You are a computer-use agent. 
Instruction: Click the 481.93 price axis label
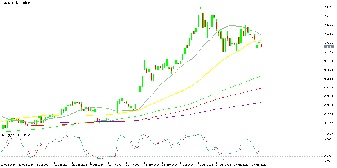329,7
